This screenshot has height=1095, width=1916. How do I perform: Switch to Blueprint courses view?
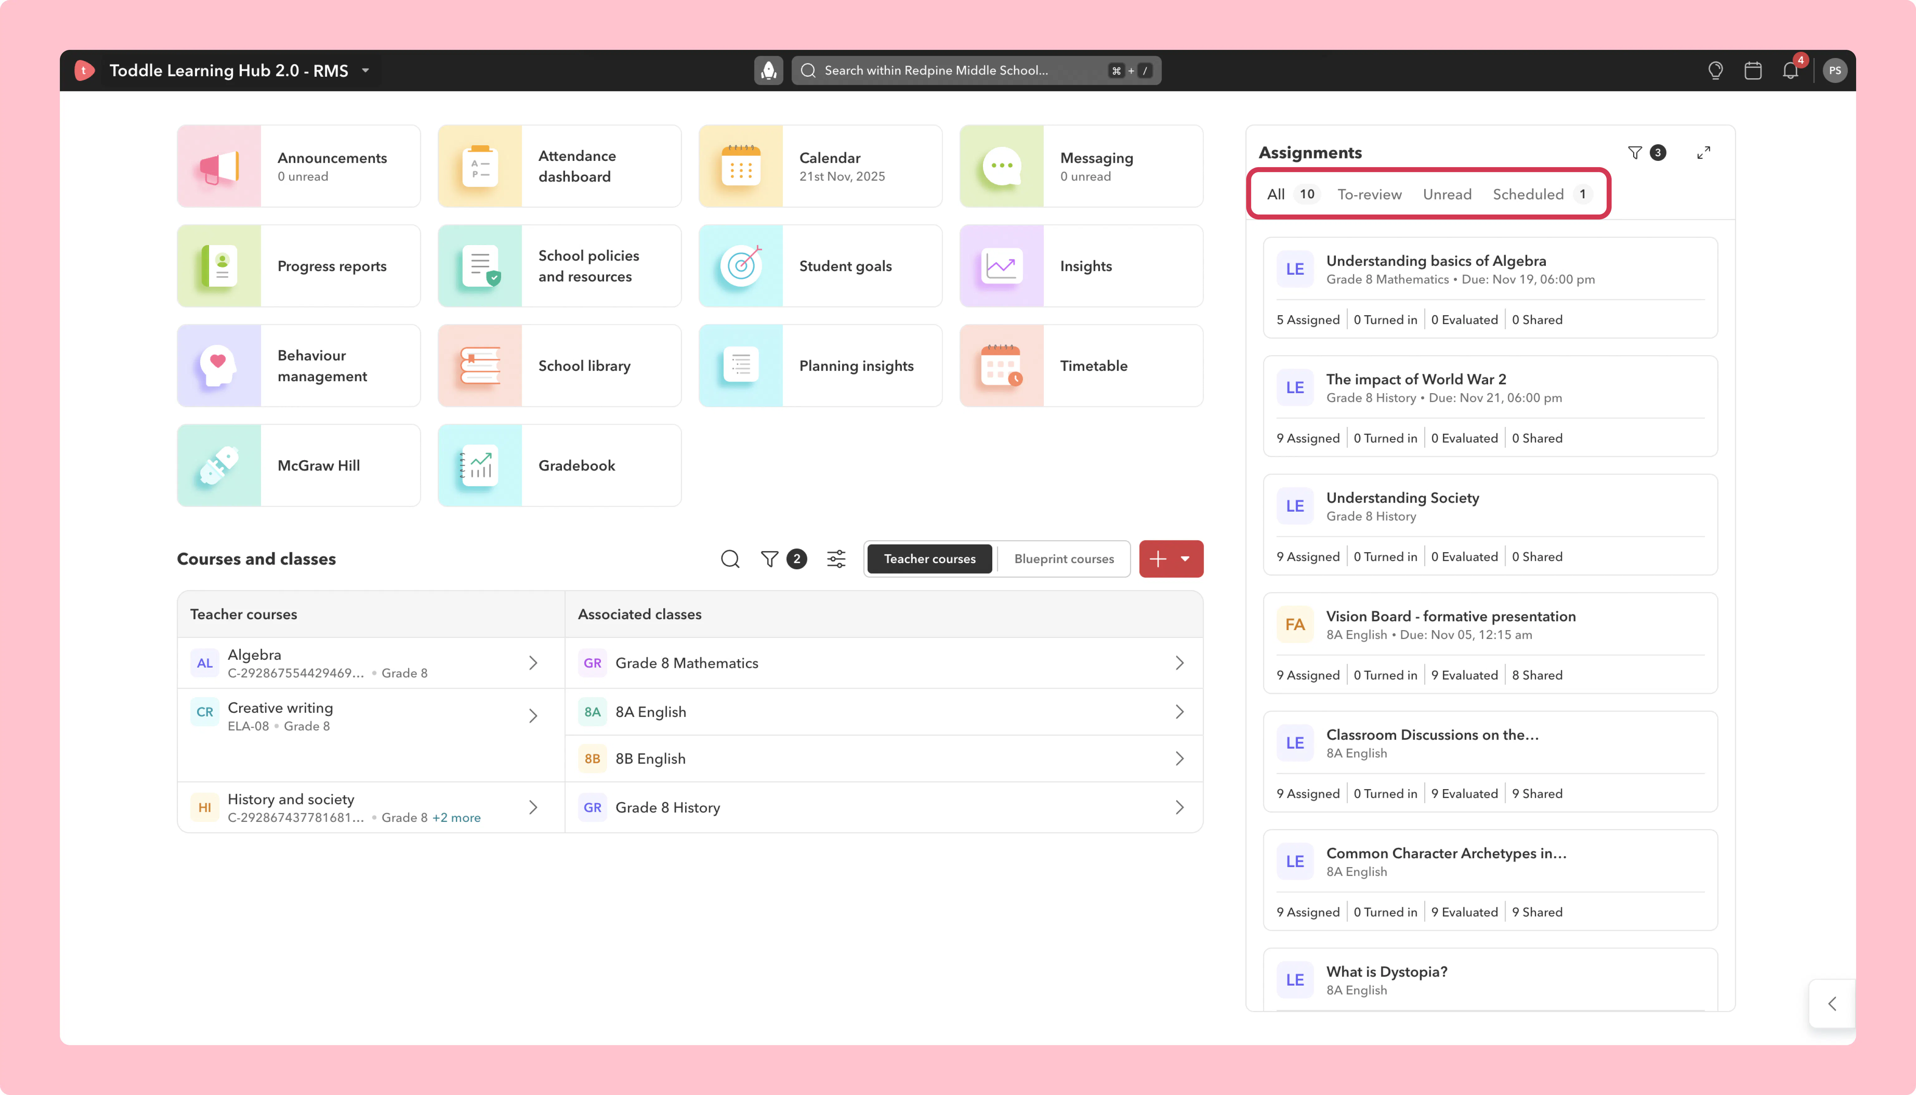[x=1064, y=559]
